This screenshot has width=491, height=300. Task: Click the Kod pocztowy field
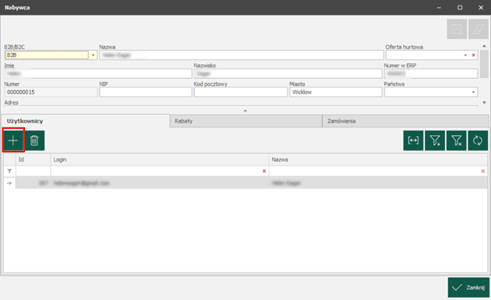click(x=241, y=92)
